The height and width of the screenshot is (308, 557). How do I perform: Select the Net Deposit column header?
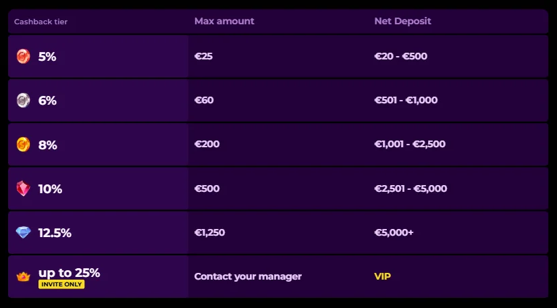click(402, 21)
